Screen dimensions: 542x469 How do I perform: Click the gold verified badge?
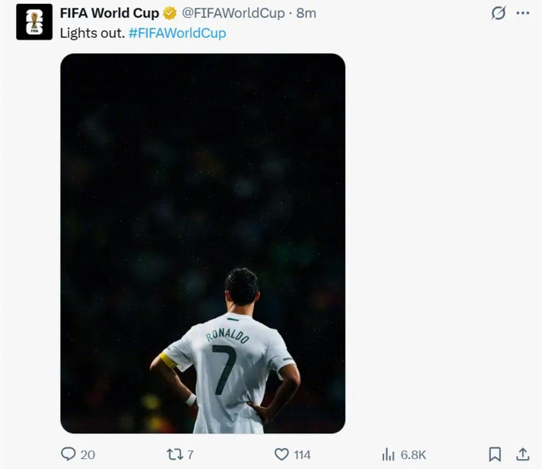[x=170, y=13]
